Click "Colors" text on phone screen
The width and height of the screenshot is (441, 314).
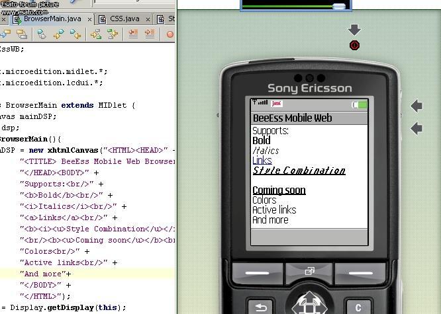coord(264,200)
